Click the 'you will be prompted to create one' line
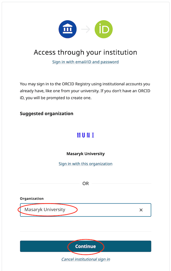The image size is (171, 271). (x=57, y=98)
